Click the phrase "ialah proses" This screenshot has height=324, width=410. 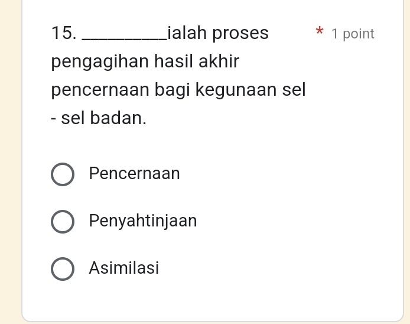coord(217,33)
